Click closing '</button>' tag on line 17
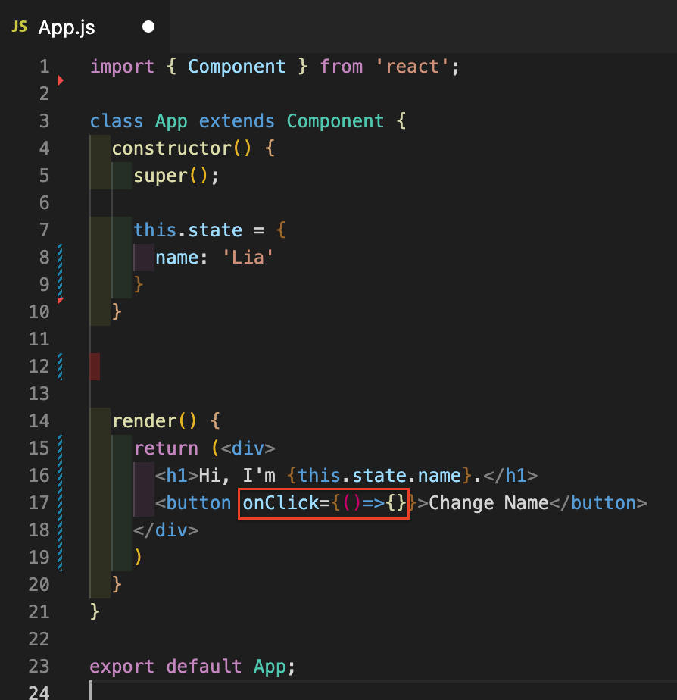The image size is (677, 700). (x=597, y=503)
